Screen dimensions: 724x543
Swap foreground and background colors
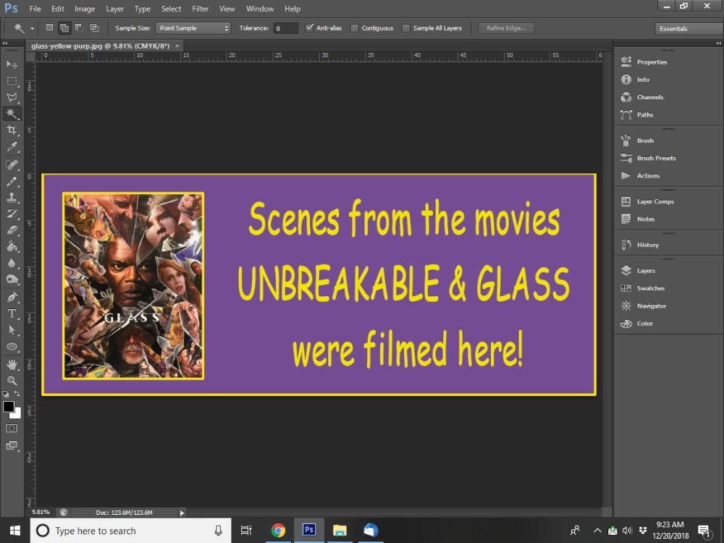17,393
